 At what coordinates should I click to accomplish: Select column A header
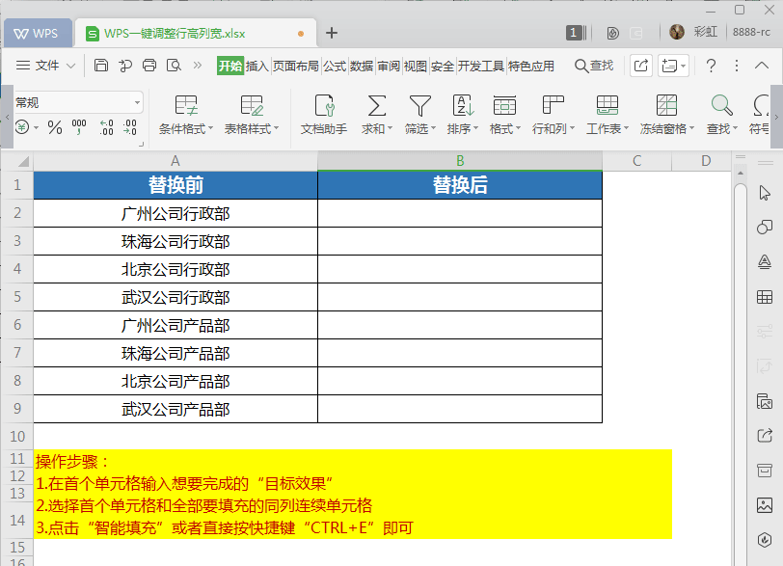[175, 161]
